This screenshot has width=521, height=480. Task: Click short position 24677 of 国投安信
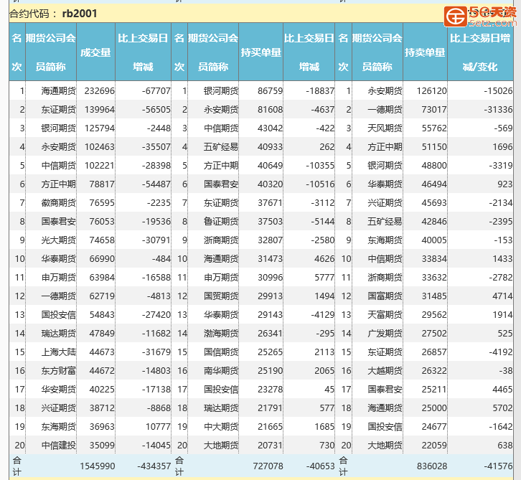click(434, 426)
